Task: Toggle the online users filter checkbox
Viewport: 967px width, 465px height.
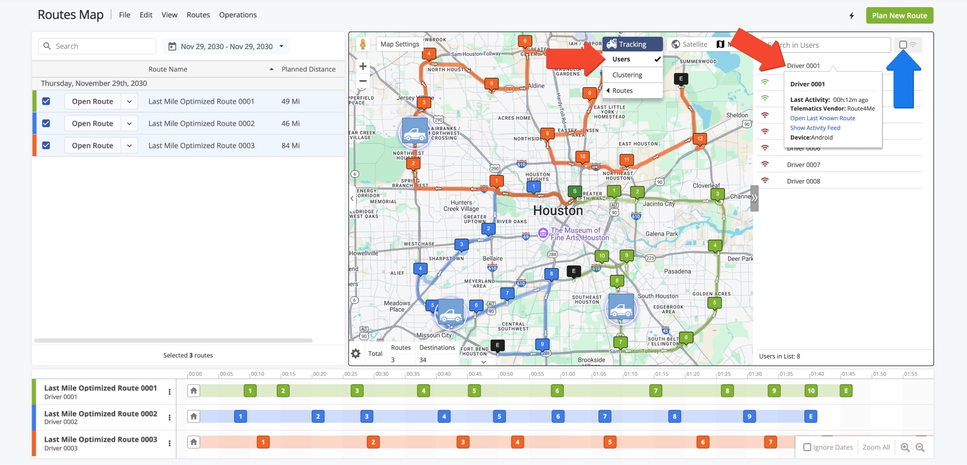Action: (903, 45)
